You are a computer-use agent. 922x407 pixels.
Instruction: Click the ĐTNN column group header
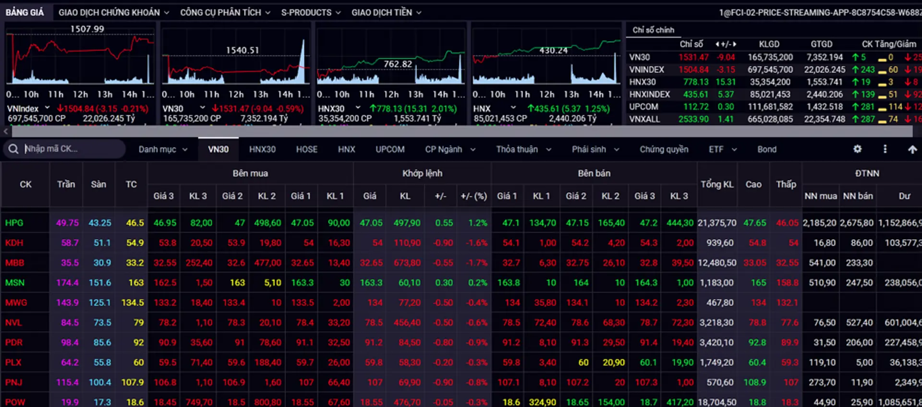[x=867, y=174]
